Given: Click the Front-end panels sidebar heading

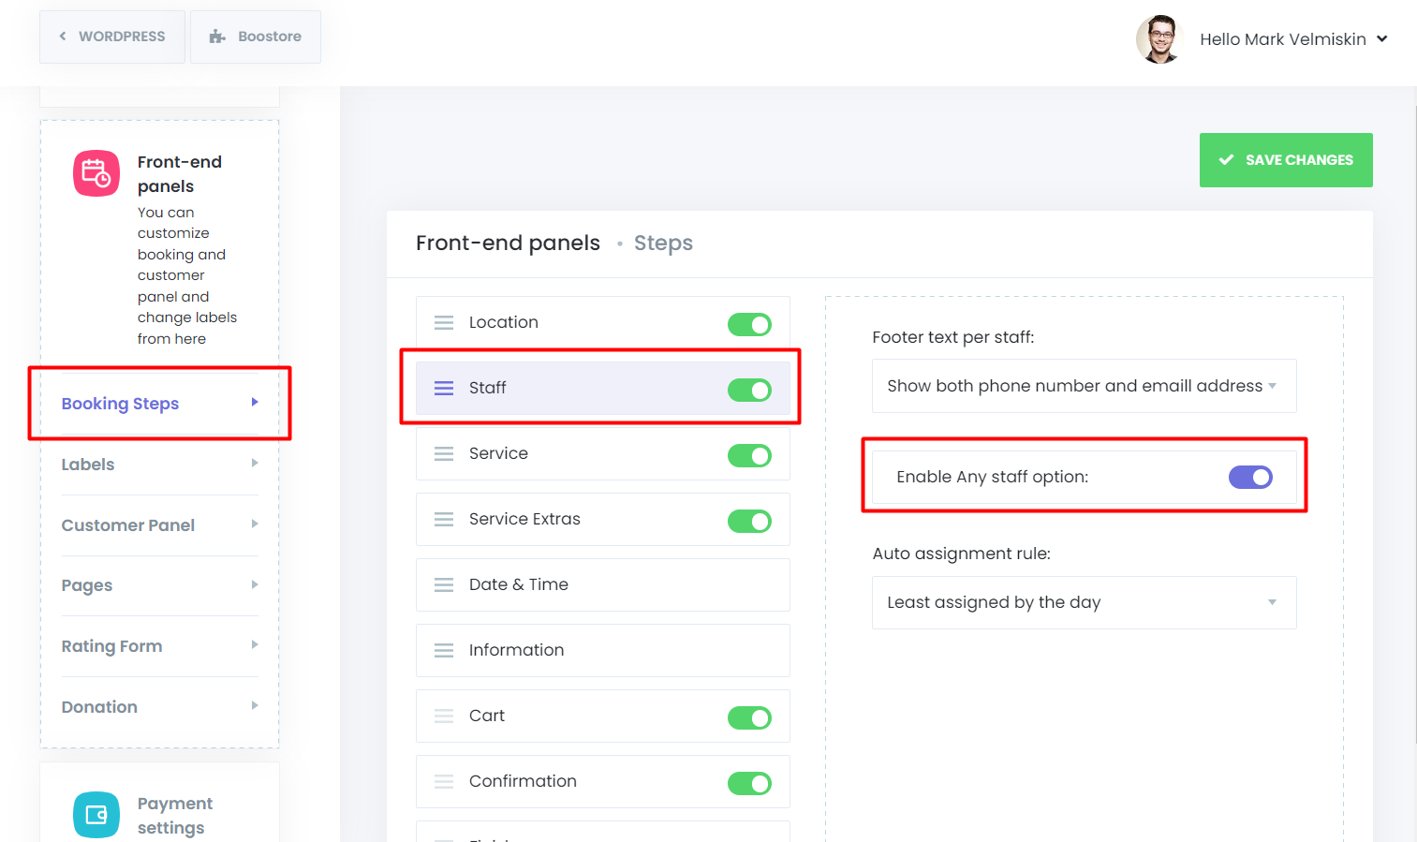Looking at the screenshot, I should click(x=180, y=174).
